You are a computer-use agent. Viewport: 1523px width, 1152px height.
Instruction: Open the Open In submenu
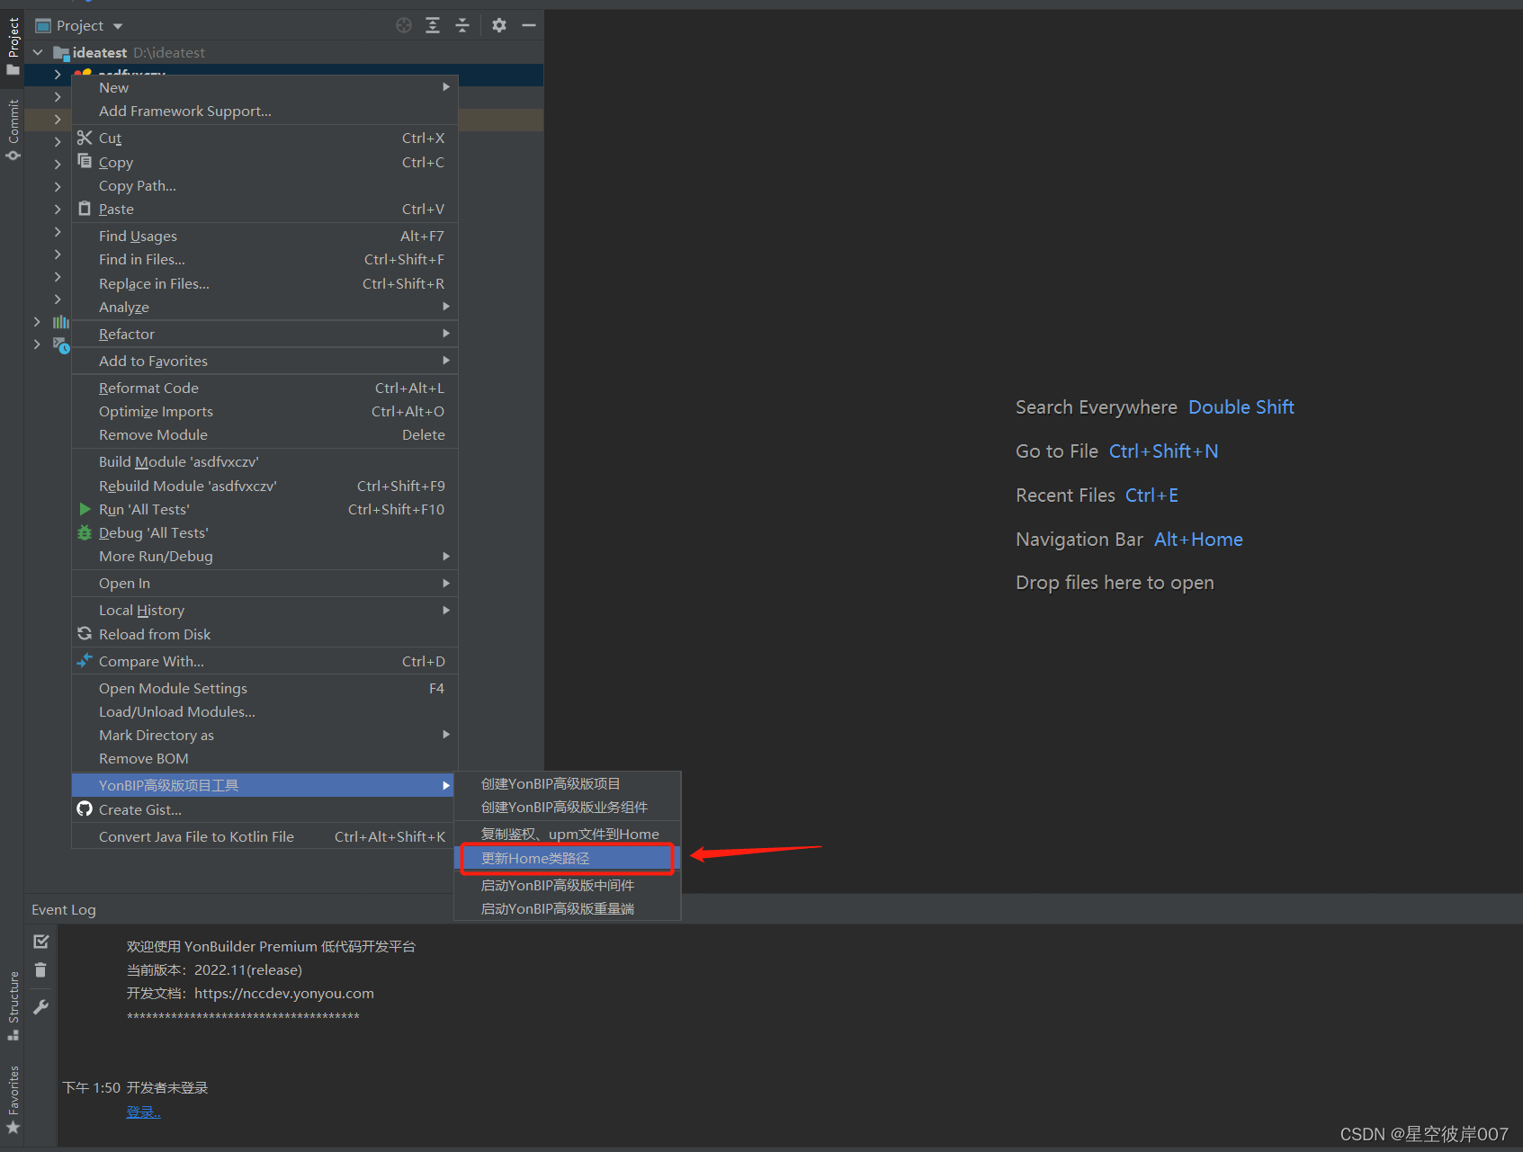[x=264, y=583]
